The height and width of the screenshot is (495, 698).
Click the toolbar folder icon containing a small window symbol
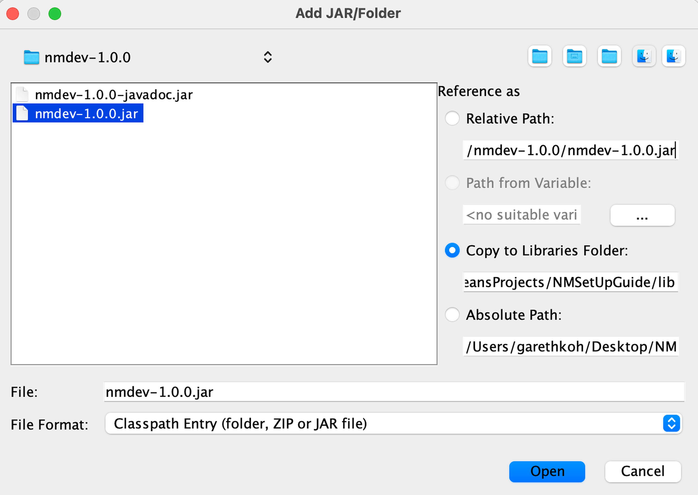tap(574, 56)
